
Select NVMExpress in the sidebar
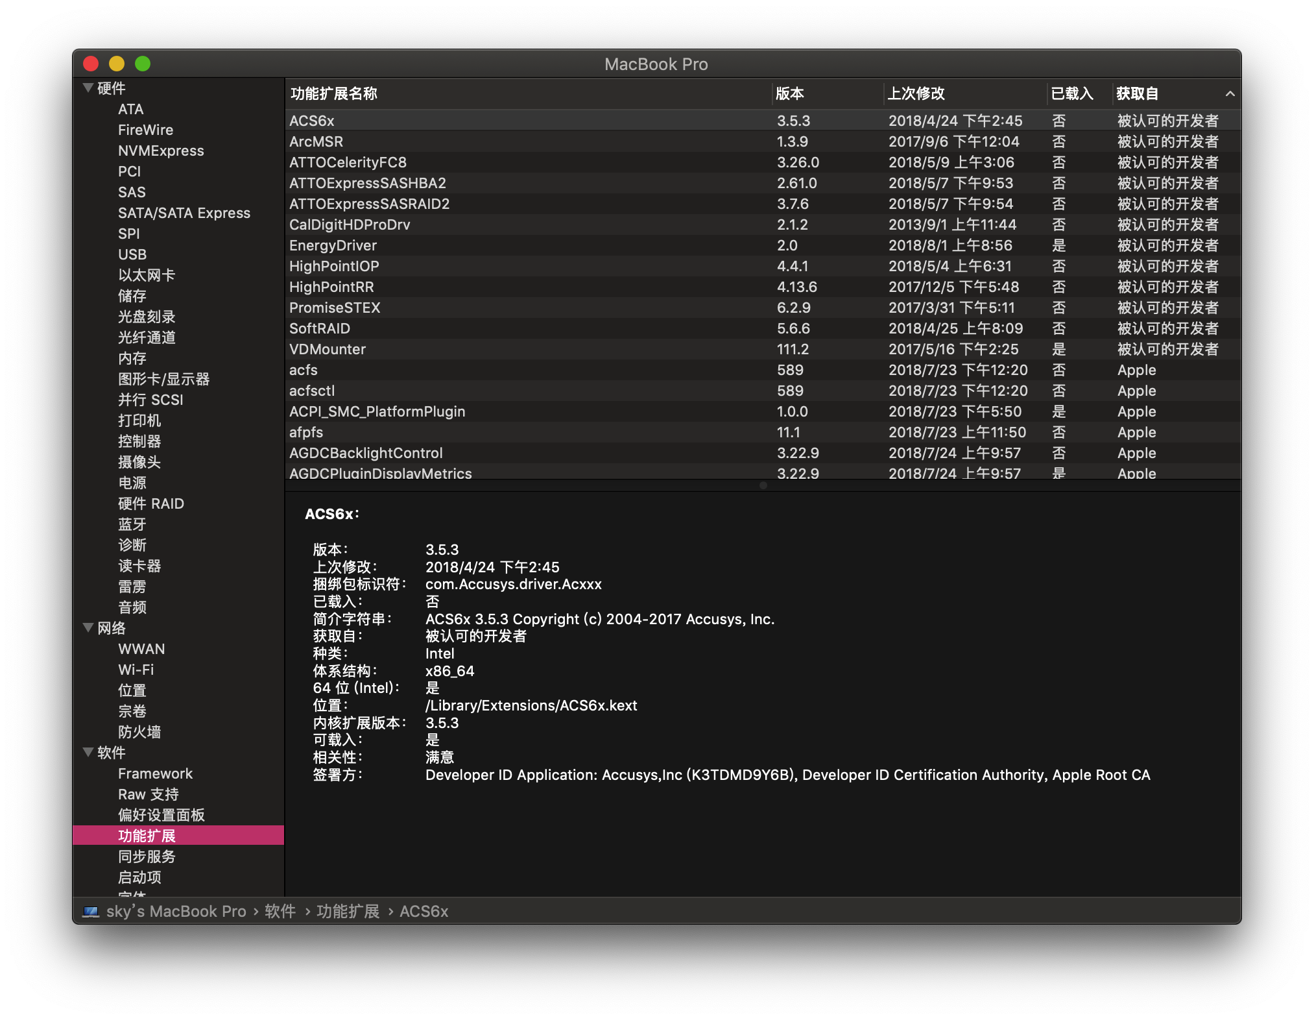pyautogui.click(x=161, y=151)
